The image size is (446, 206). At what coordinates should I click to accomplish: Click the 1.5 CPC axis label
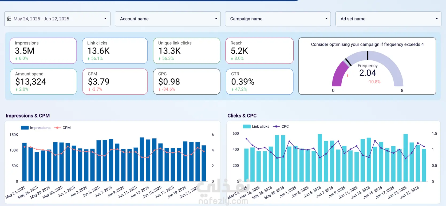[x=435, y=134]
